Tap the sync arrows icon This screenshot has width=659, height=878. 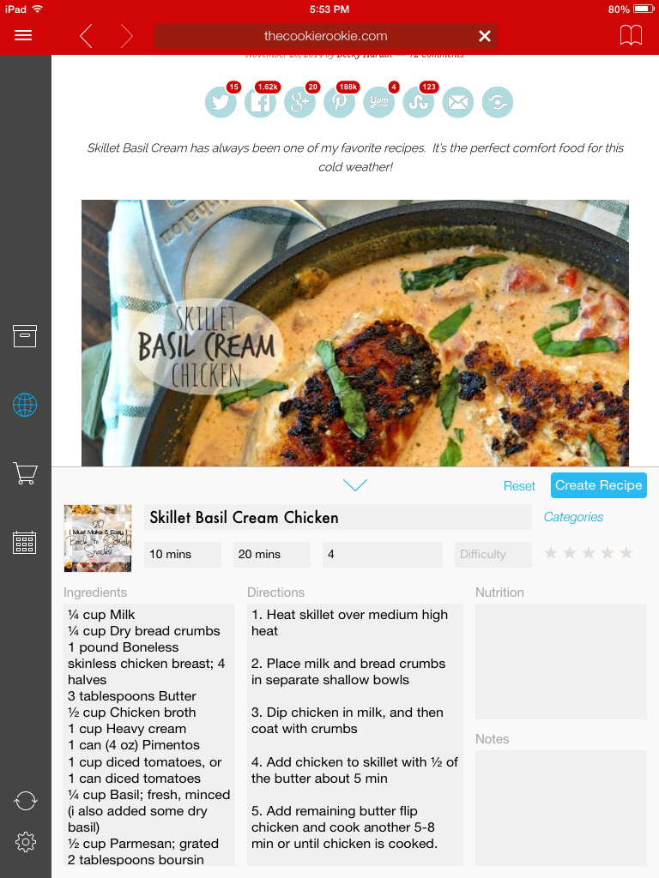click(25, 801)
